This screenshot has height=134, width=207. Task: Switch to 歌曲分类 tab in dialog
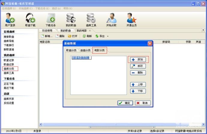71,50
